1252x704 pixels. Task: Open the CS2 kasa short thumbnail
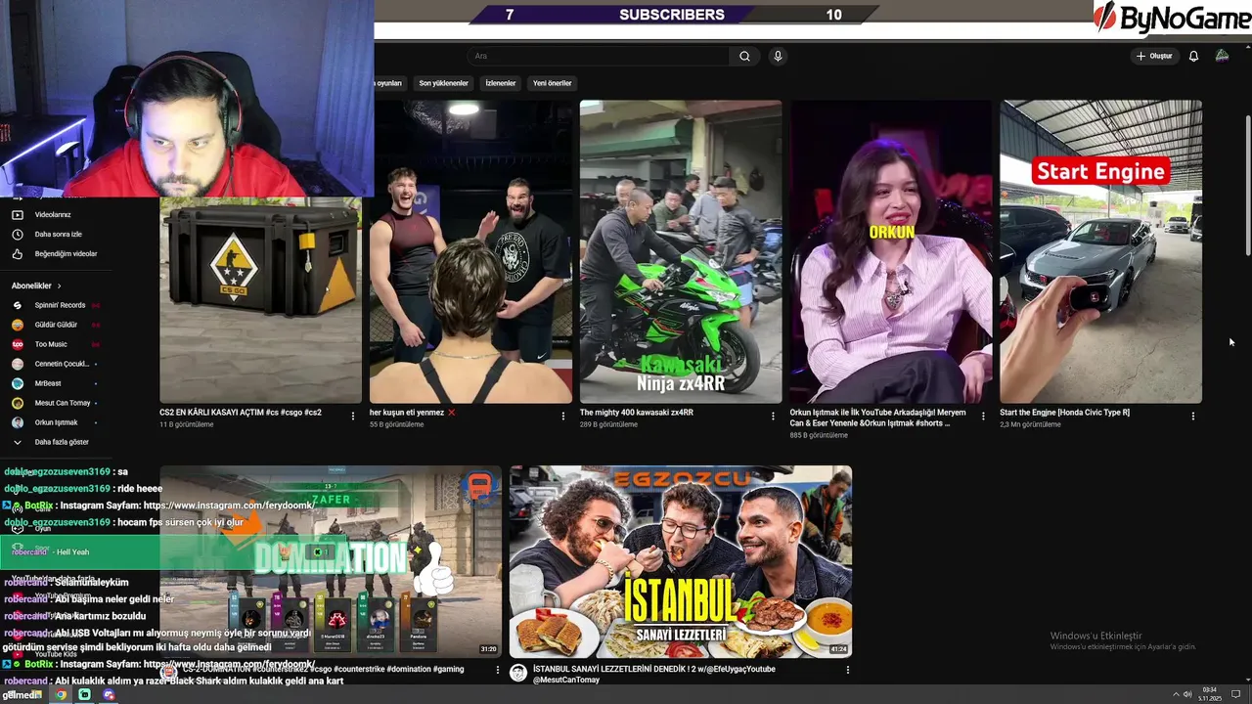[260, 299]
